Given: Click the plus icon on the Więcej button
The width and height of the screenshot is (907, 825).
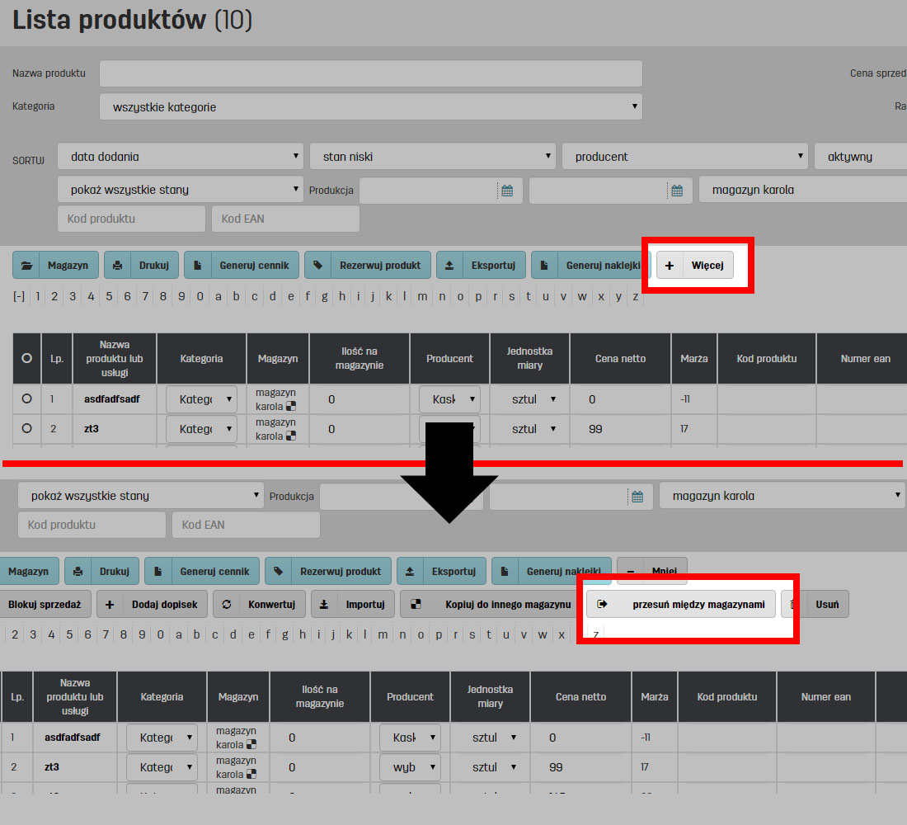Looking at the screenshot, I should click(670, 266).
